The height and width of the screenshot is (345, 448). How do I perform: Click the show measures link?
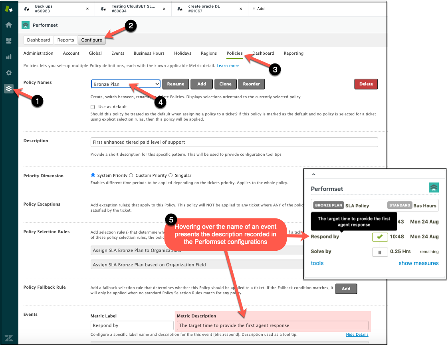[418, 263]
